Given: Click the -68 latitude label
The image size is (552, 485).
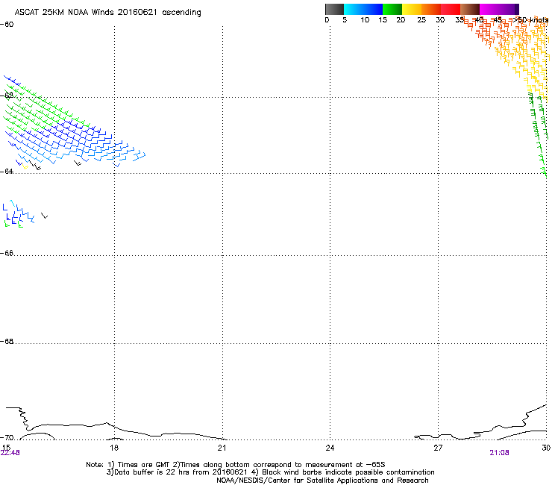Looking at the screenshot, I should pos(7,341).
